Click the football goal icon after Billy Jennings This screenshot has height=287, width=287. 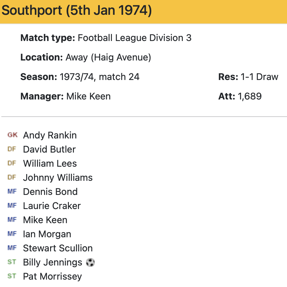point(90,262)
